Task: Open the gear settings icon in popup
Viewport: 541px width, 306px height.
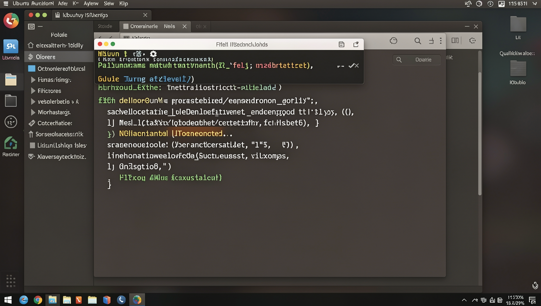Action: pyautogui.click(x=153, y=54)
